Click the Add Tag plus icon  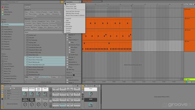[67, 70]
